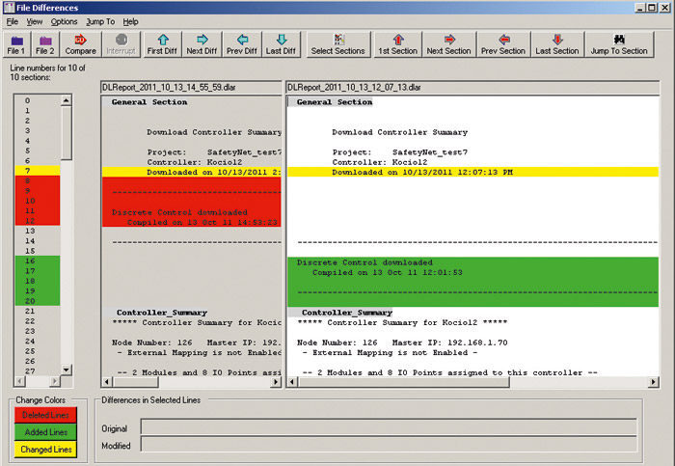Open Select Sections tool
The width and height of the screenshot is (675, 466).
pyautogui.click(x=337, y=43)
